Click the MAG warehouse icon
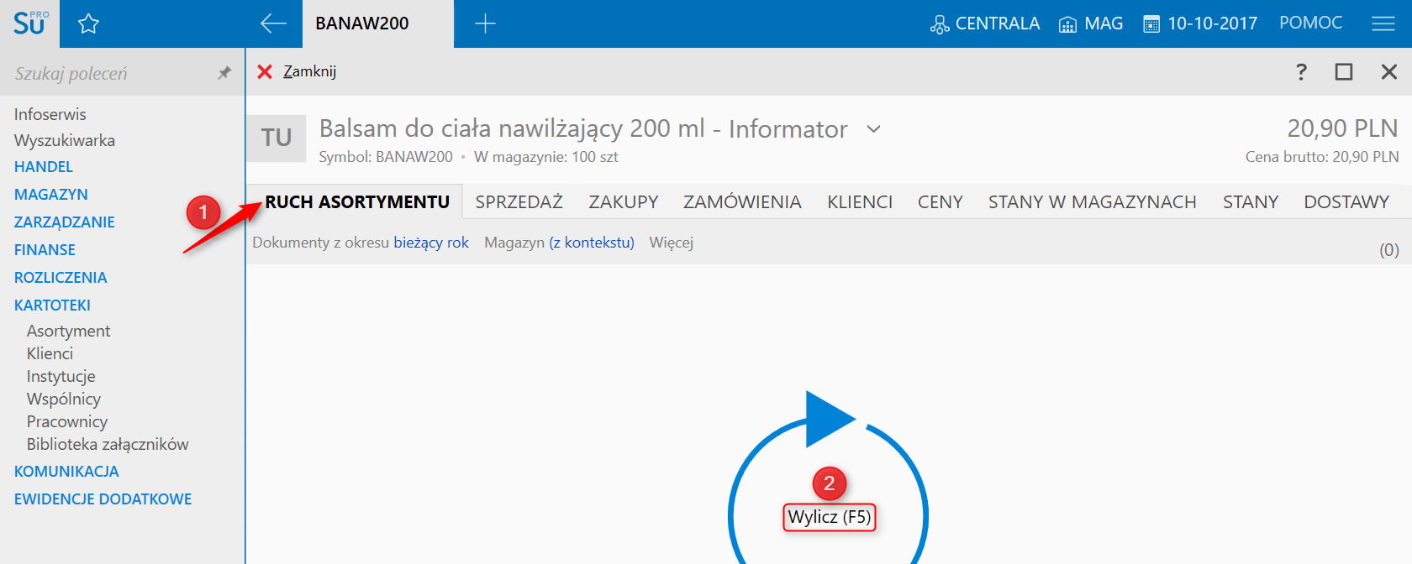Viewport: 1412px width, 564px height. point(1067,24)
